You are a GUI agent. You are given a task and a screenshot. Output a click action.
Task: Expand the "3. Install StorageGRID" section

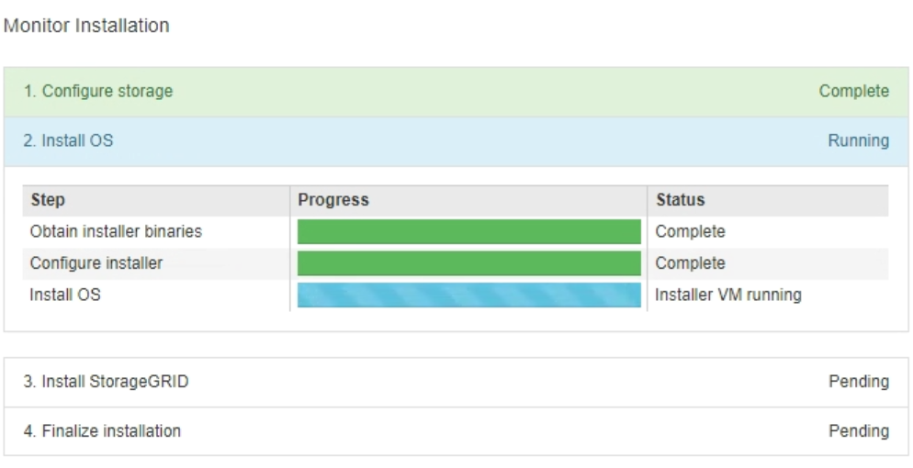coord(107,381)
